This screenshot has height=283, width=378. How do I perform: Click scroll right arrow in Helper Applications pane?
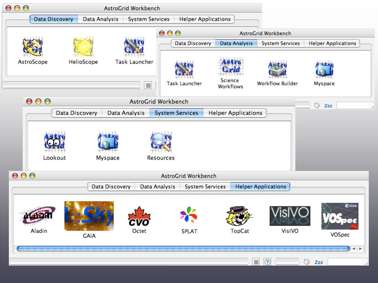pyautogui.click(x=360, y=249)
